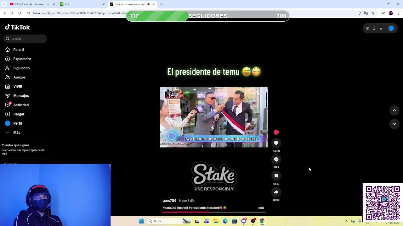Go to Perfil page

pos(14,123)
